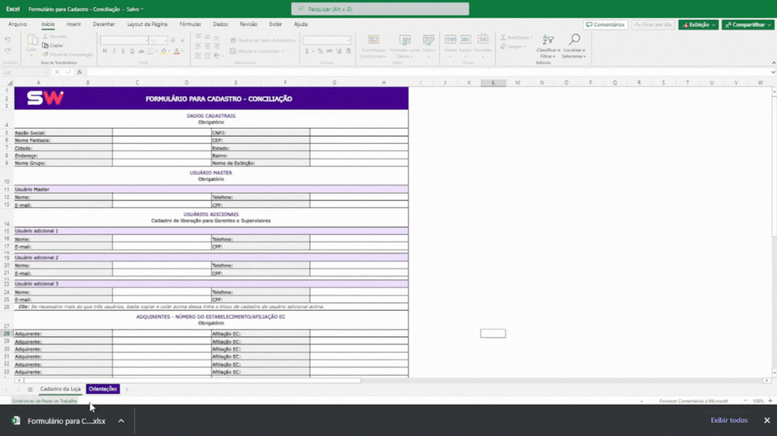Switch to the Fórmulas ribbon tab
Viewport: 777px width, 436px height.
pyautogui.click(x=190, y=23)
